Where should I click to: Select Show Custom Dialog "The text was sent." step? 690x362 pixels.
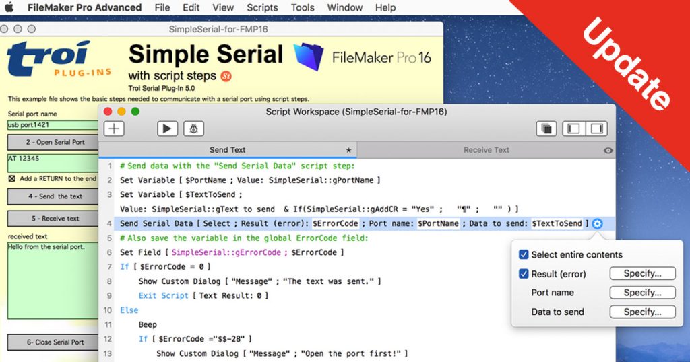[259, 281]
